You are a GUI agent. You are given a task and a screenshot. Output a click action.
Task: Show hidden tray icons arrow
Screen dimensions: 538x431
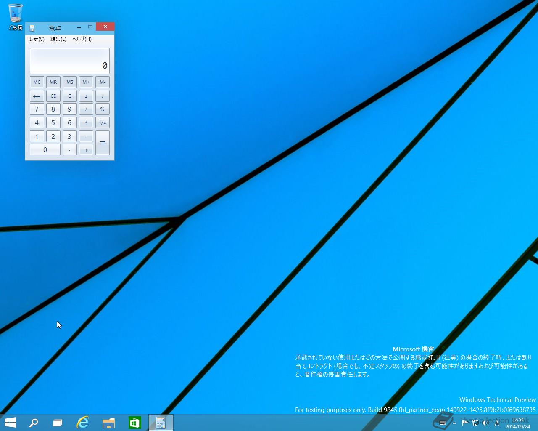pos(454,423)
